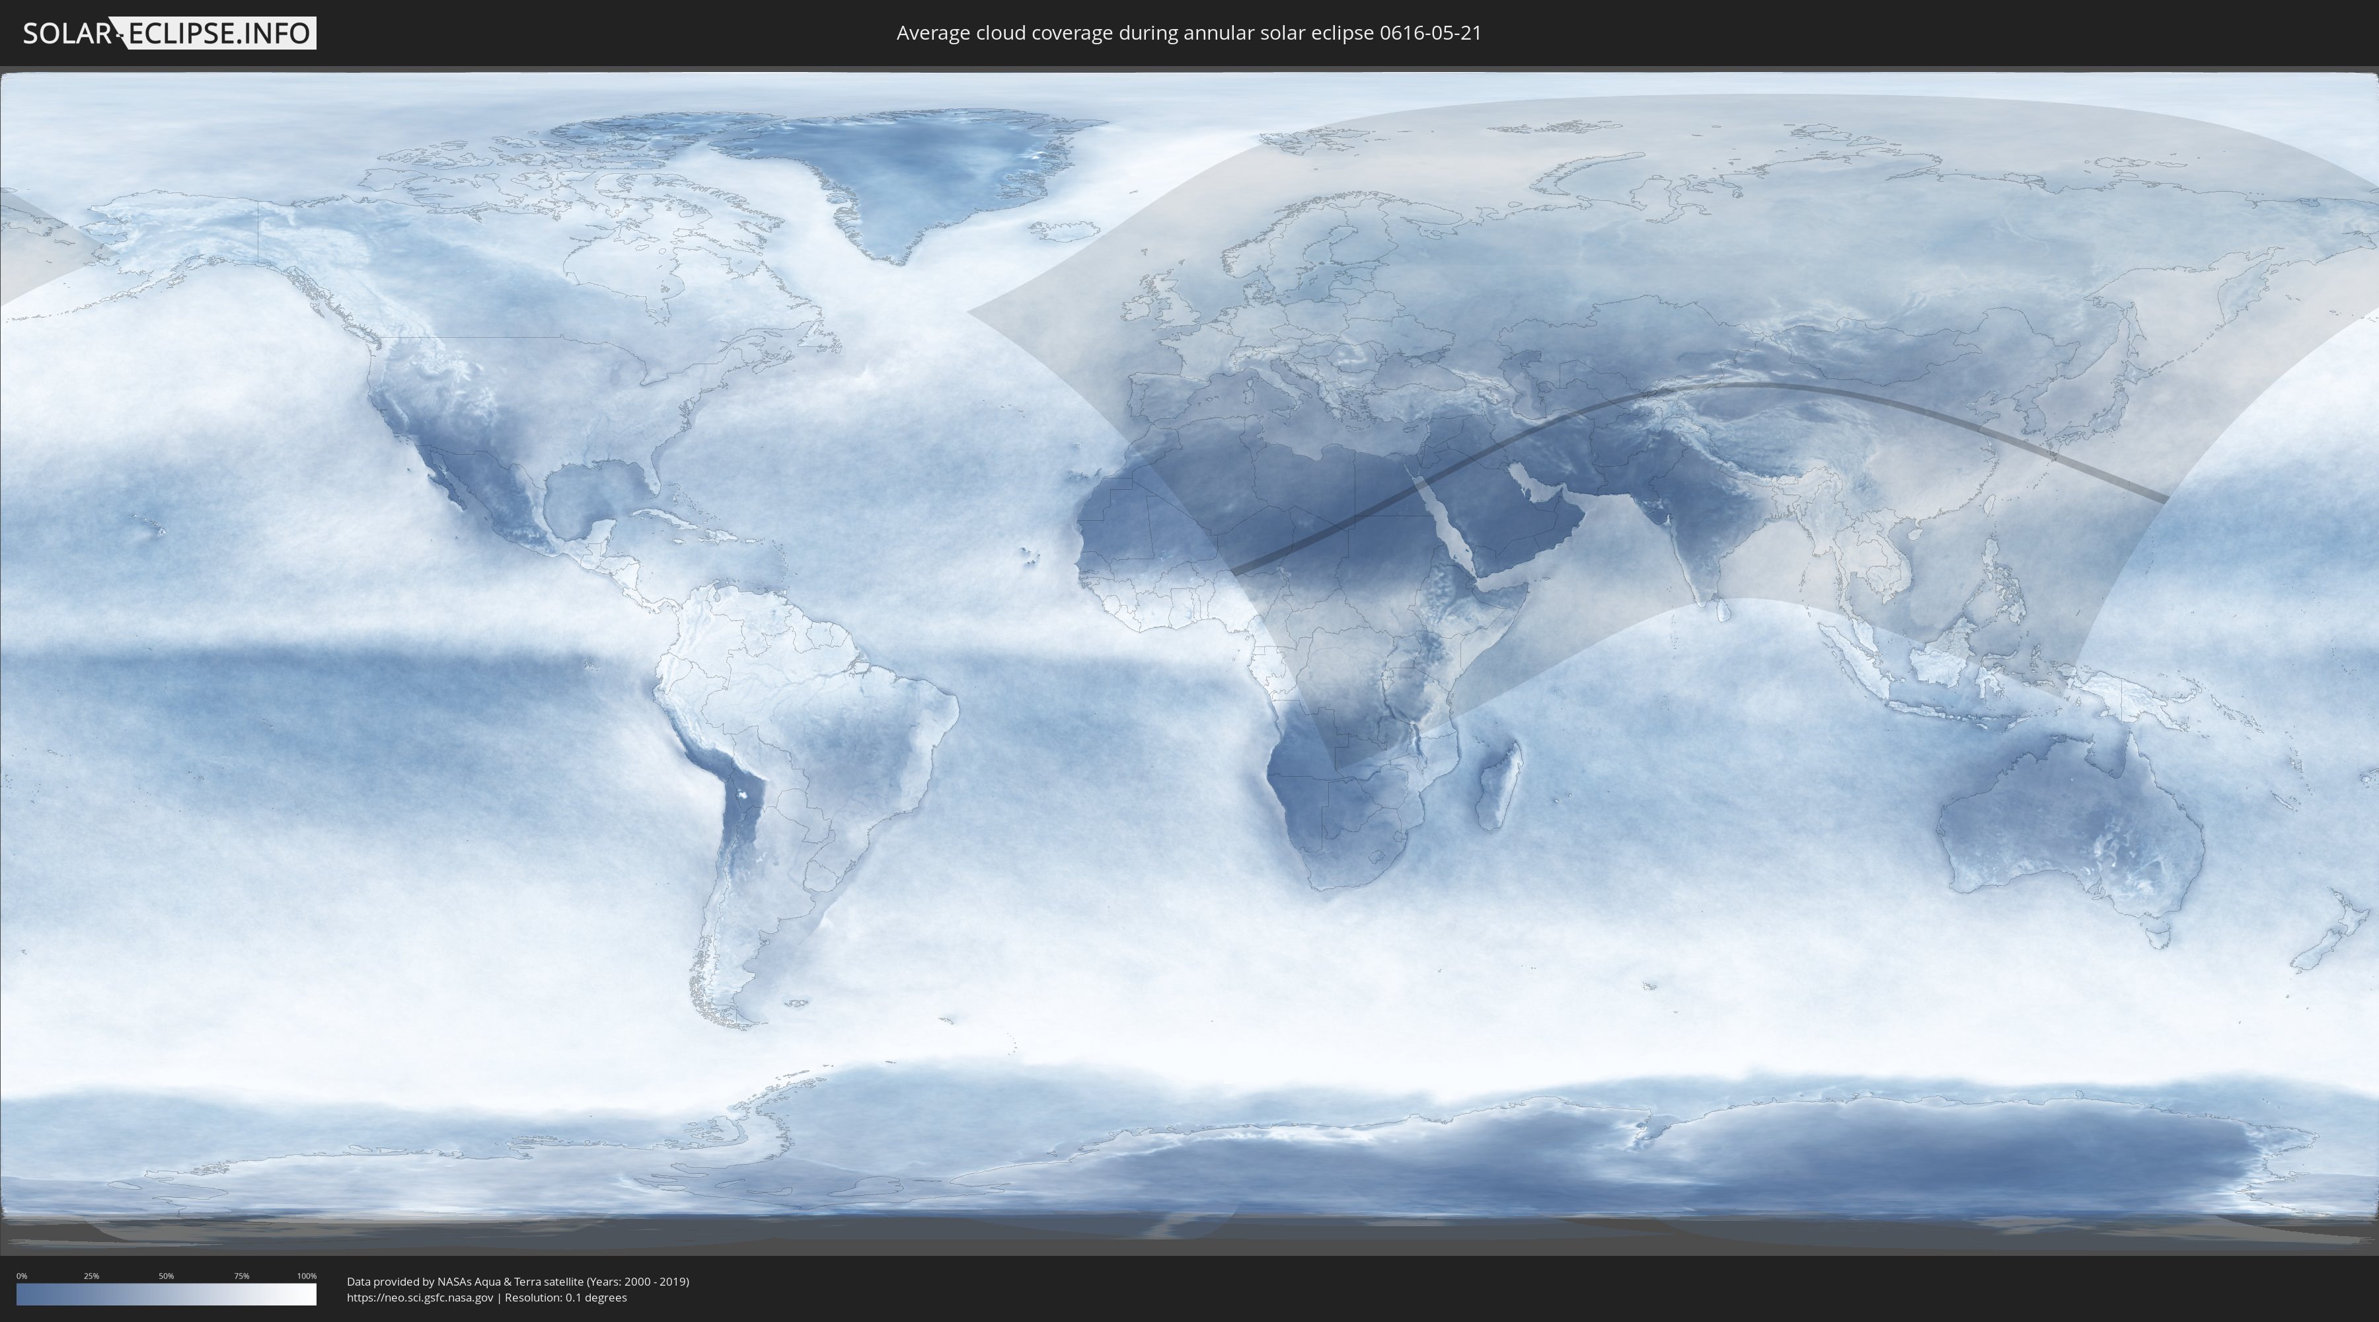The height and width of the screenshot is (1322, 2379).
Task: Click the map title with the eclipse date
Action: 1189,33
